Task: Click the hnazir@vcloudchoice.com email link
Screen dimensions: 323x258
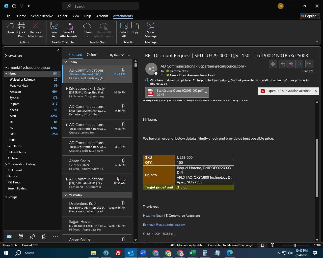Action: [x=166, y=225]
